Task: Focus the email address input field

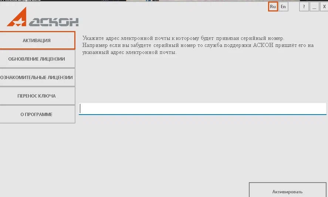Action: 203,109
